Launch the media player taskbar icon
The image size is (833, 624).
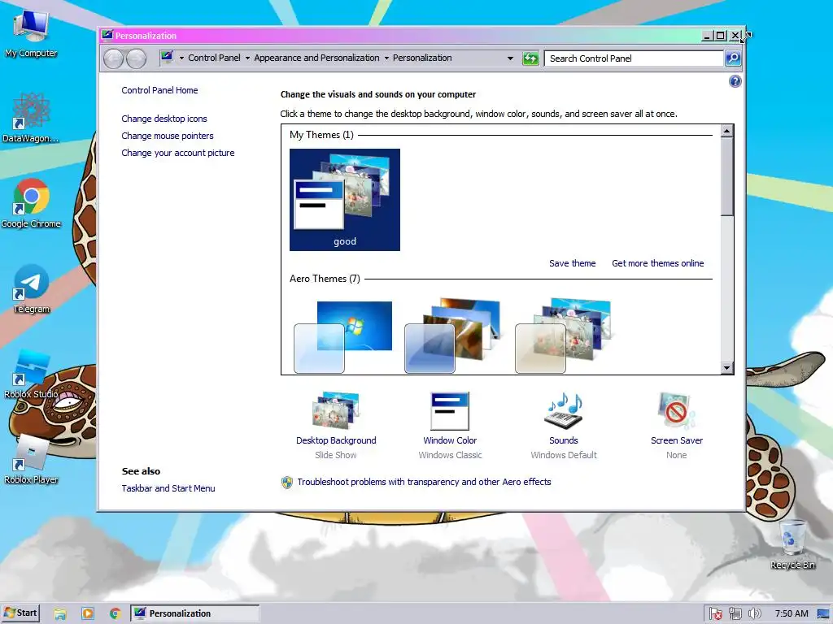click(88, 613)
